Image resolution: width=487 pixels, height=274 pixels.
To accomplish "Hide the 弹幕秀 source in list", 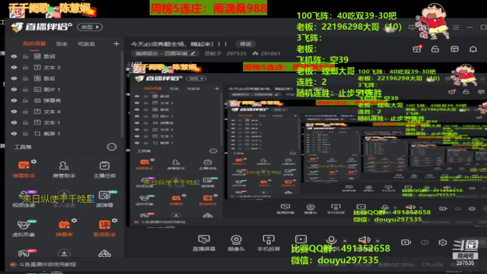I will (14, 100).
